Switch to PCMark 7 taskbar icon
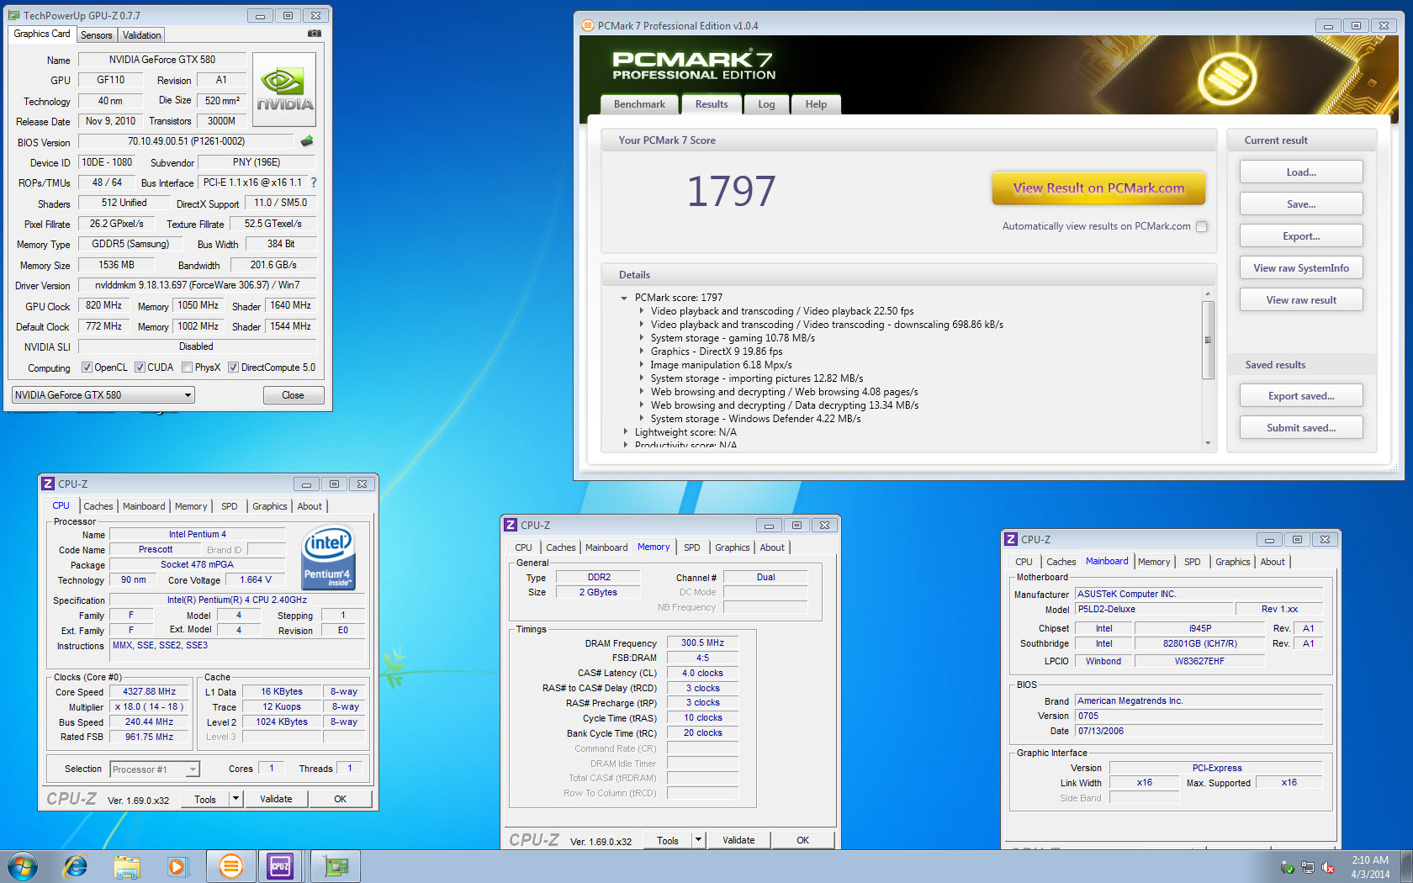This screenshot has height=883, width=1413. coord(230,866)
